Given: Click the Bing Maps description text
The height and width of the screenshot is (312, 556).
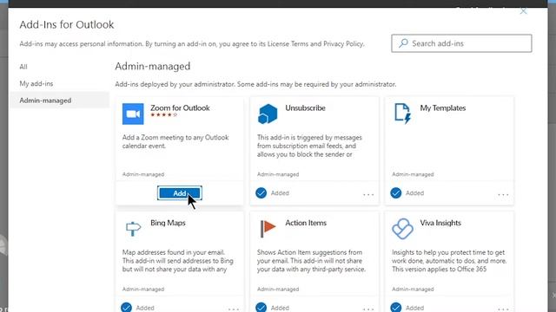Looking at the screenshot, I should (177, 261).
